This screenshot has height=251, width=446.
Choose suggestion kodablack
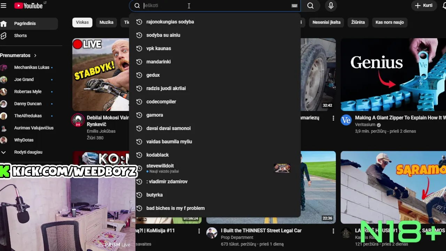[x=215, y=155]
